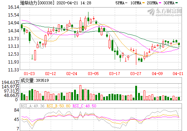Click the 5PMA legend label

[120, 3]
